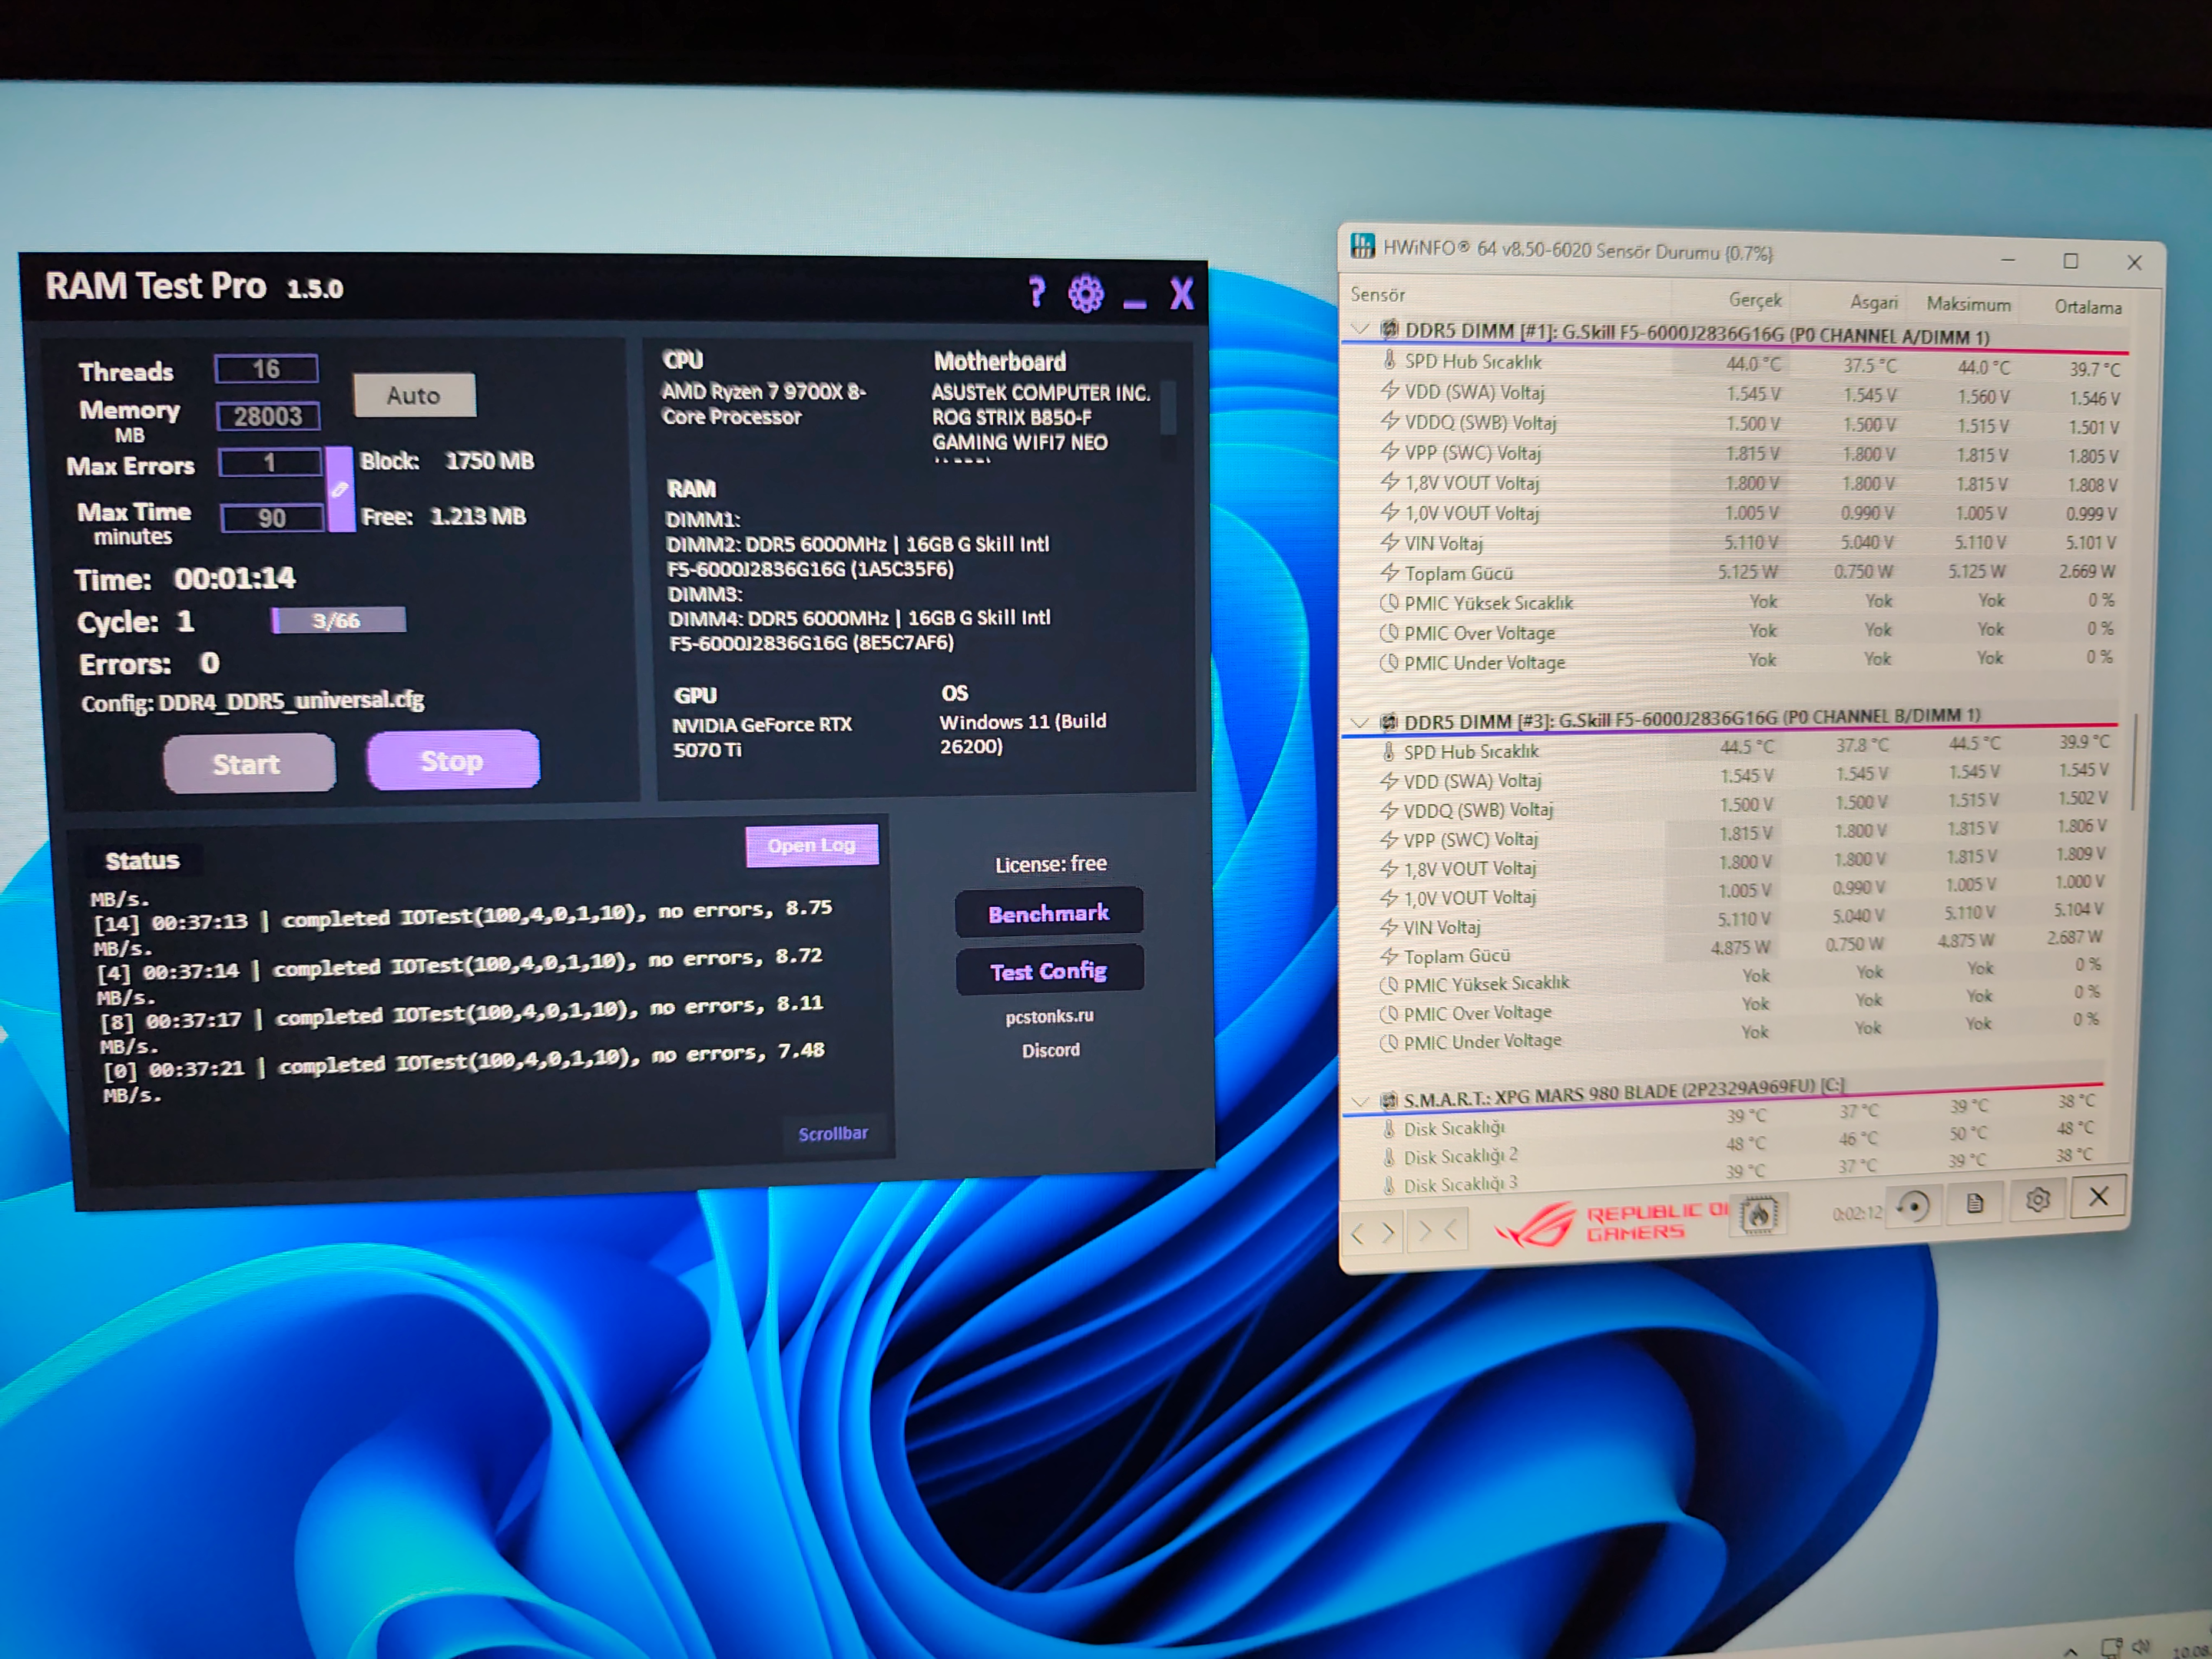Click the License: free label
This screenshot has width=2212, height=1659.
point(1051,863)
